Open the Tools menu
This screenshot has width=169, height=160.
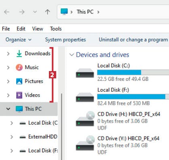pos(56,29)
